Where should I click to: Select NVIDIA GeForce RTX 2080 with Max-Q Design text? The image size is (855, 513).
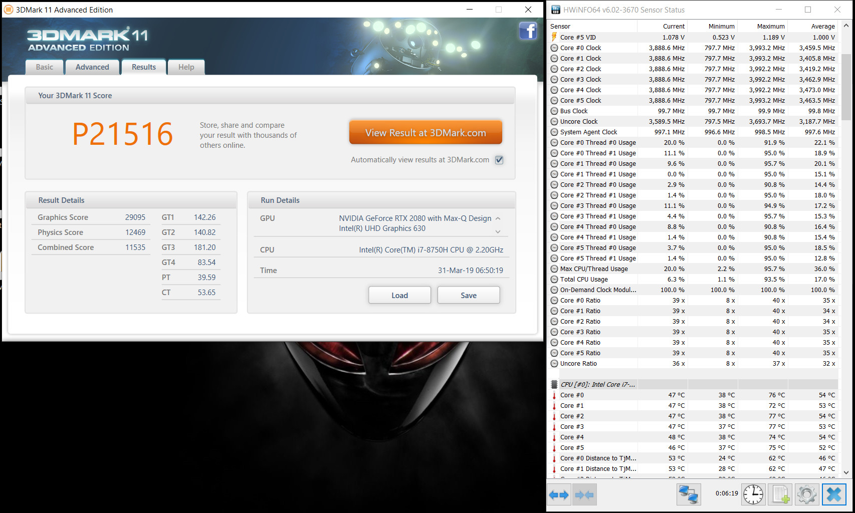[415, 218]
